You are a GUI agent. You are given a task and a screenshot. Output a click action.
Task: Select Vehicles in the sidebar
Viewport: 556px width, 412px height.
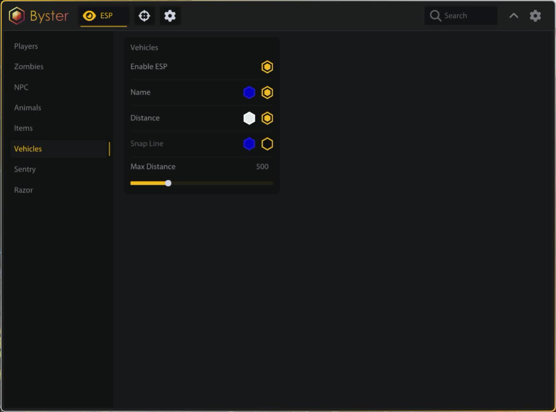click(59, 149)
